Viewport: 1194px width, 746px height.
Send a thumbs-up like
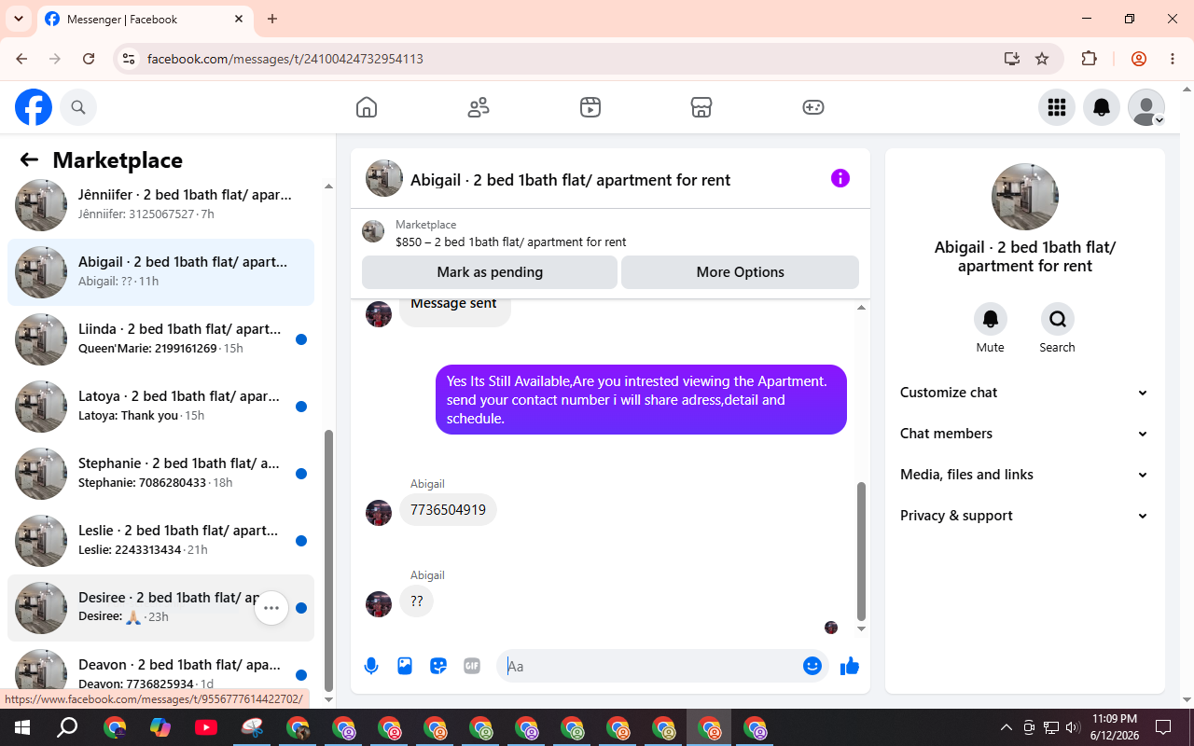pos(850,666)
